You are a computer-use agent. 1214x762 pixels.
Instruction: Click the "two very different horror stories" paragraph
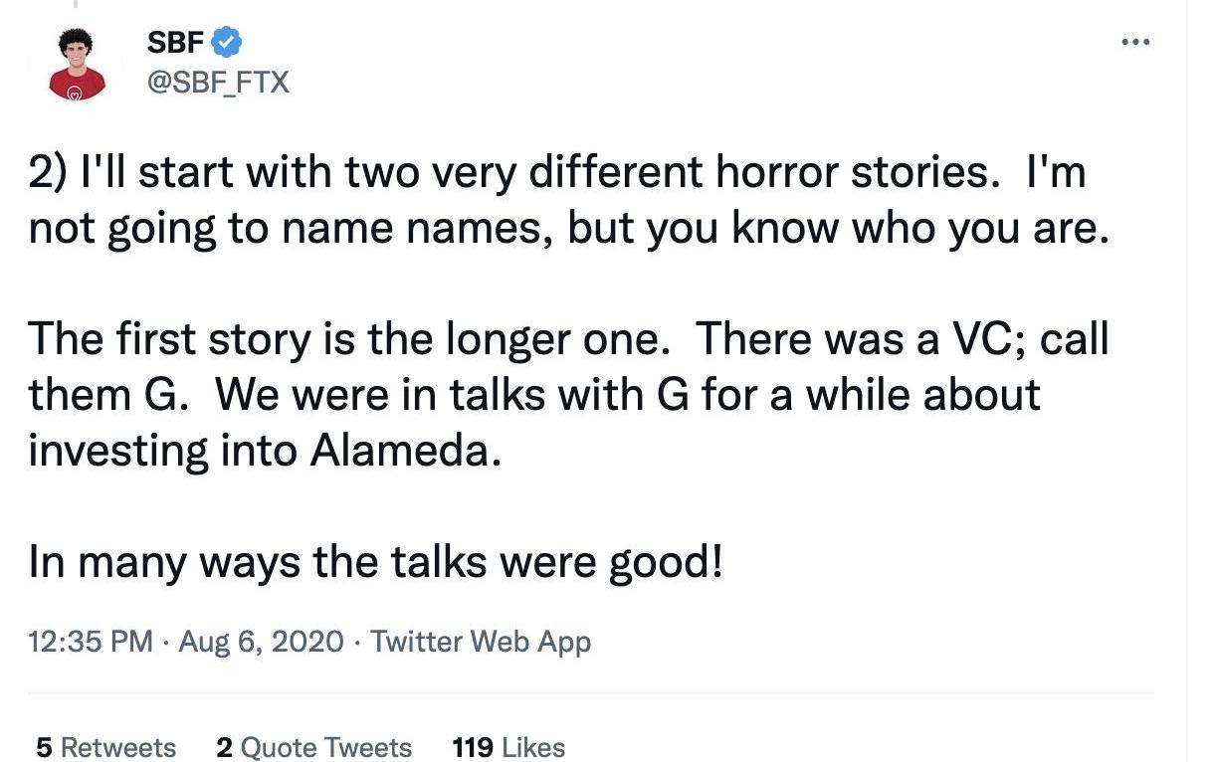tap(557, 202)
